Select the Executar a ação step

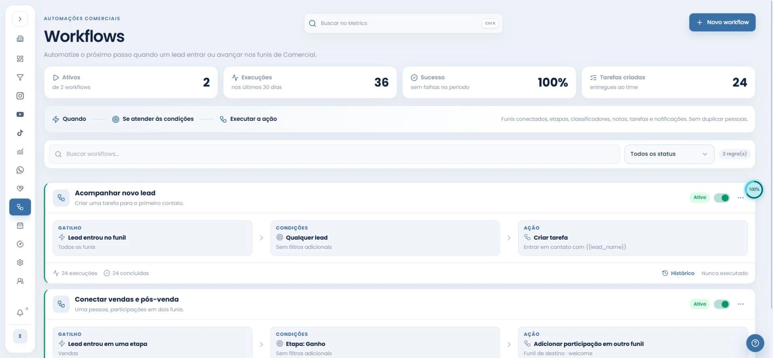coord(249,119)
